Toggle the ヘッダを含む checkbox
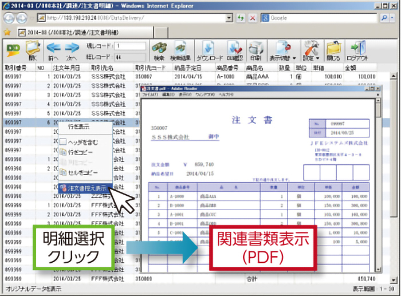The image size is (401, 296). point(63,141)
